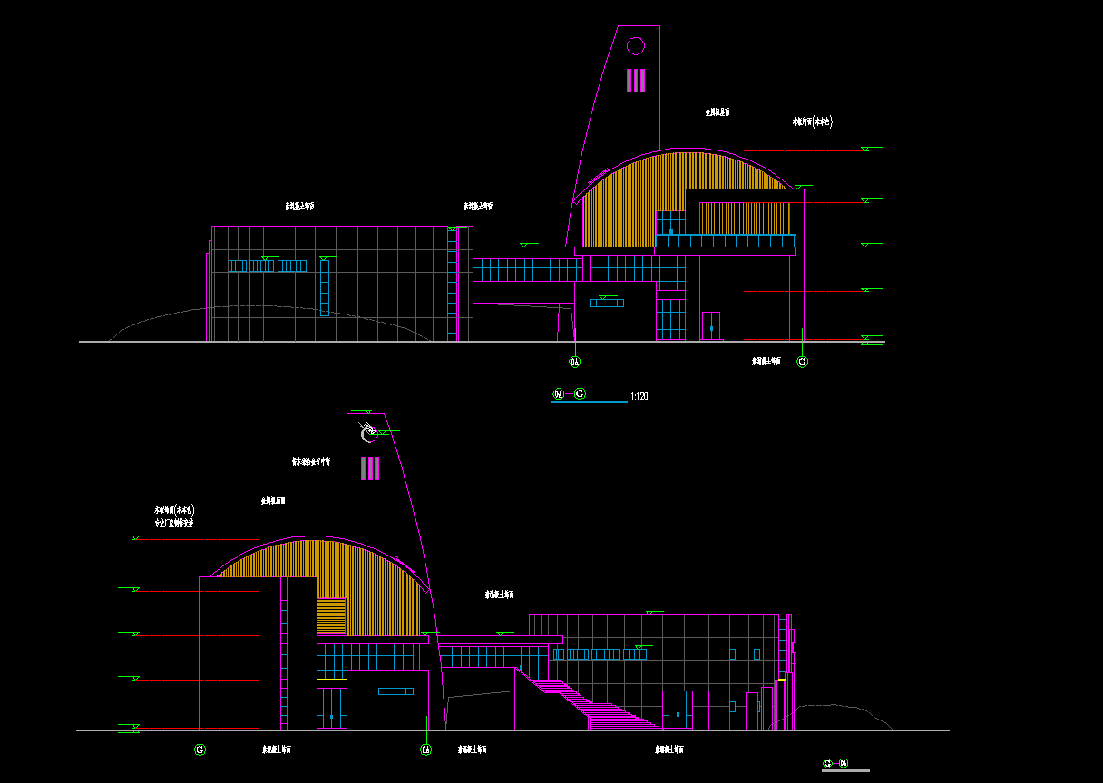1103x783 pixels.
Task: Click the circle atop the upper elevation tower
Action: (x=636, y=45)
